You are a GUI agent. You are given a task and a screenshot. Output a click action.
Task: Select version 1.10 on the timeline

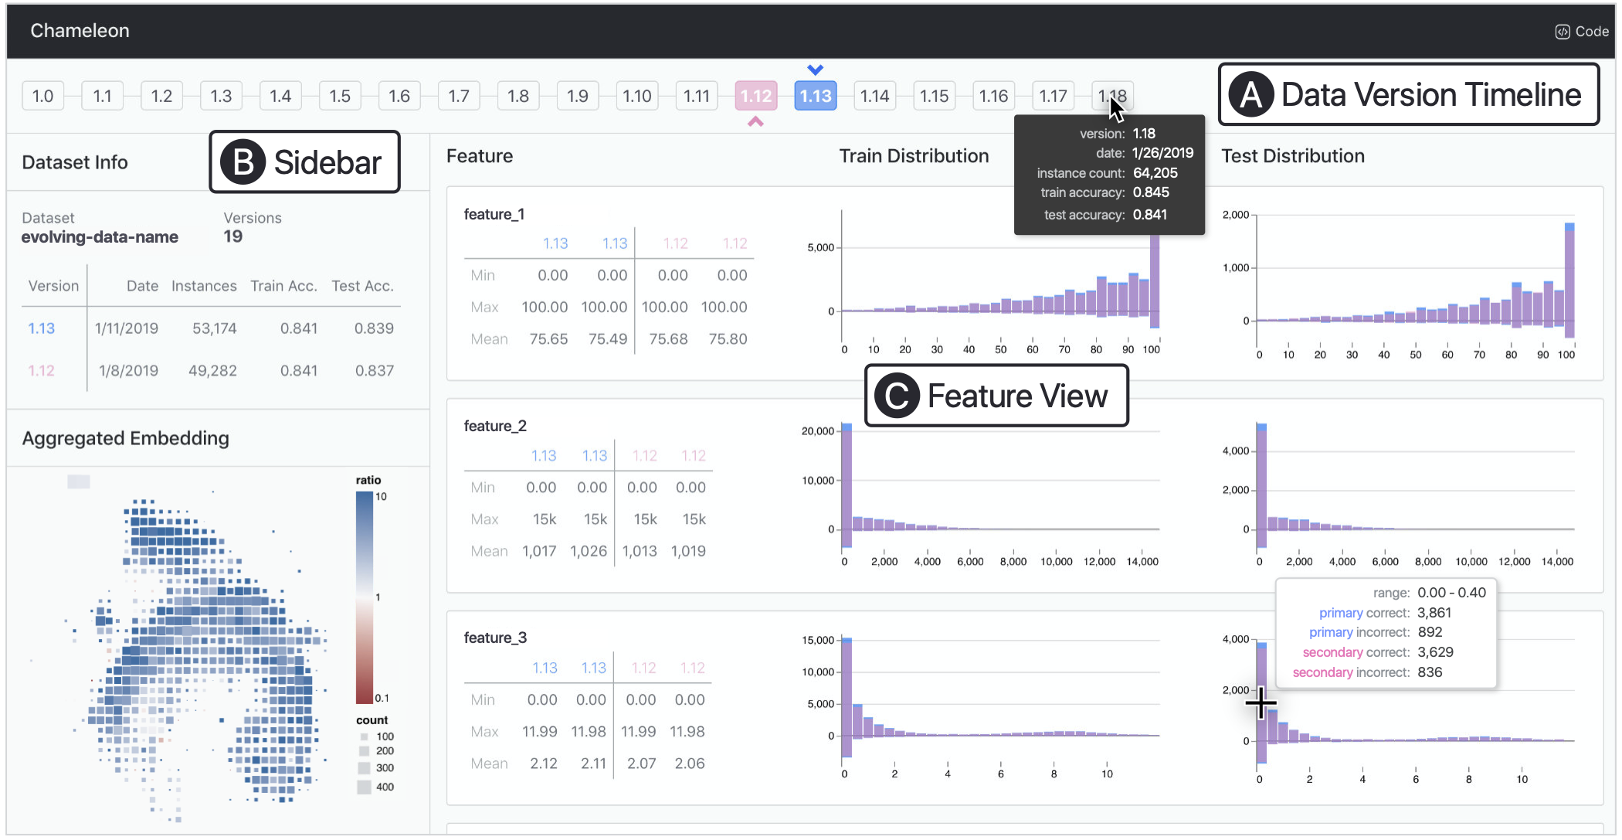pyautogui.click(x=636, y=96)
